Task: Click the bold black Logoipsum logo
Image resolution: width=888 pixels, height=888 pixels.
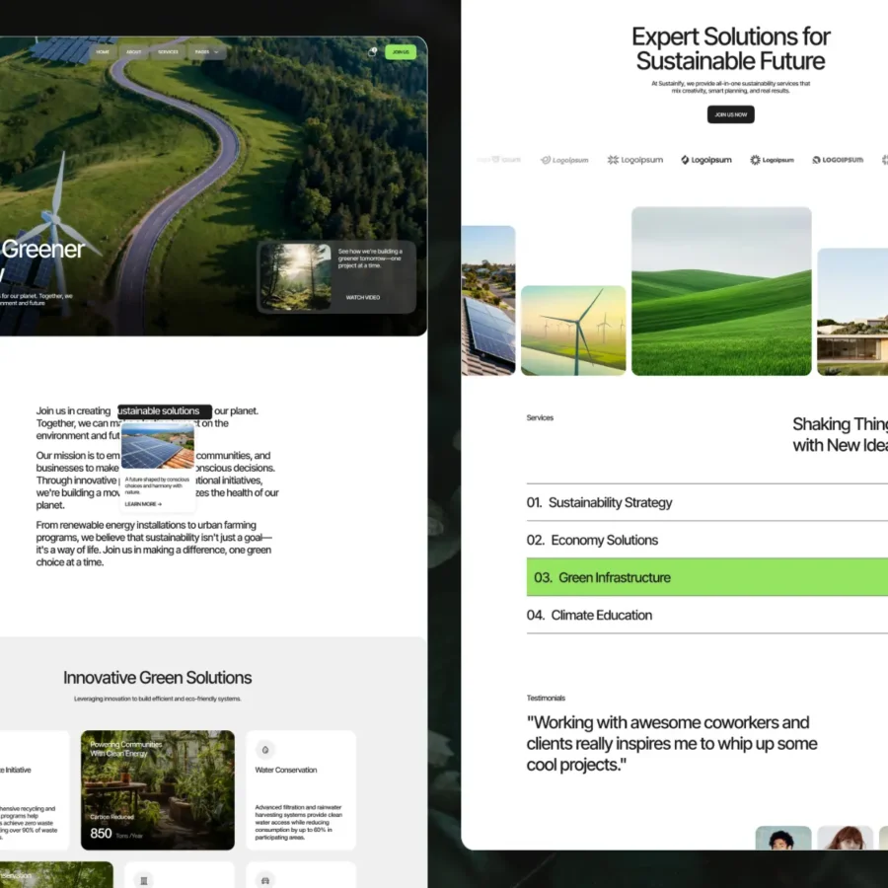Action: click(706, 160)
